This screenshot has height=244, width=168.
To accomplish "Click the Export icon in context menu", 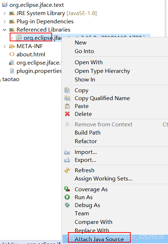I will [x=67, y=160].
